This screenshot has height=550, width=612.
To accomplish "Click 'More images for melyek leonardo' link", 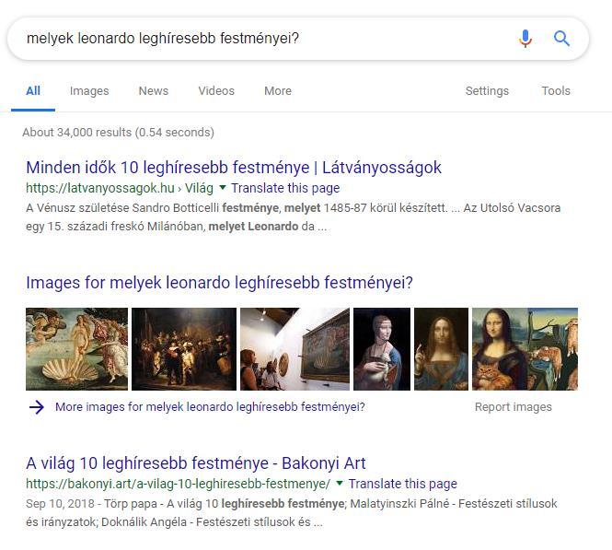I will pos(210,407).
